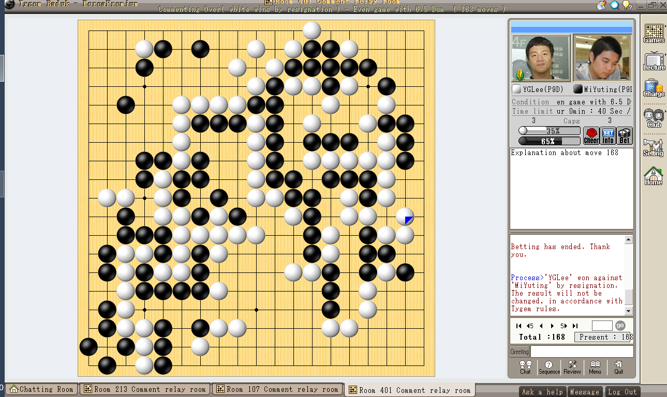Screen dimensions: 667x397
Task: Open the Setting tools icon
Action: pos(653,147)
